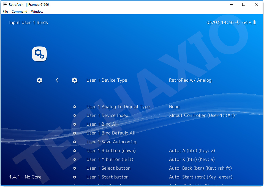Screen dimensions: 264x187
Task: Click the battery icon next to 64%
Action: click(x=254, y=22)
